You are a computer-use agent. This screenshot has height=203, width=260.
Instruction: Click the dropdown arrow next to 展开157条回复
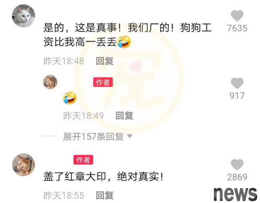pyautogui.click(x=130, y=136)
